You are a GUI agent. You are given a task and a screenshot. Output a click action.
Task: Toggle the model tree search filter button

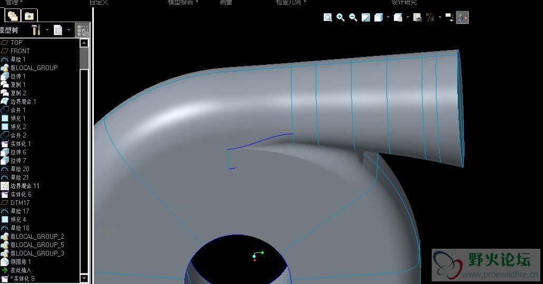(82, 30)
